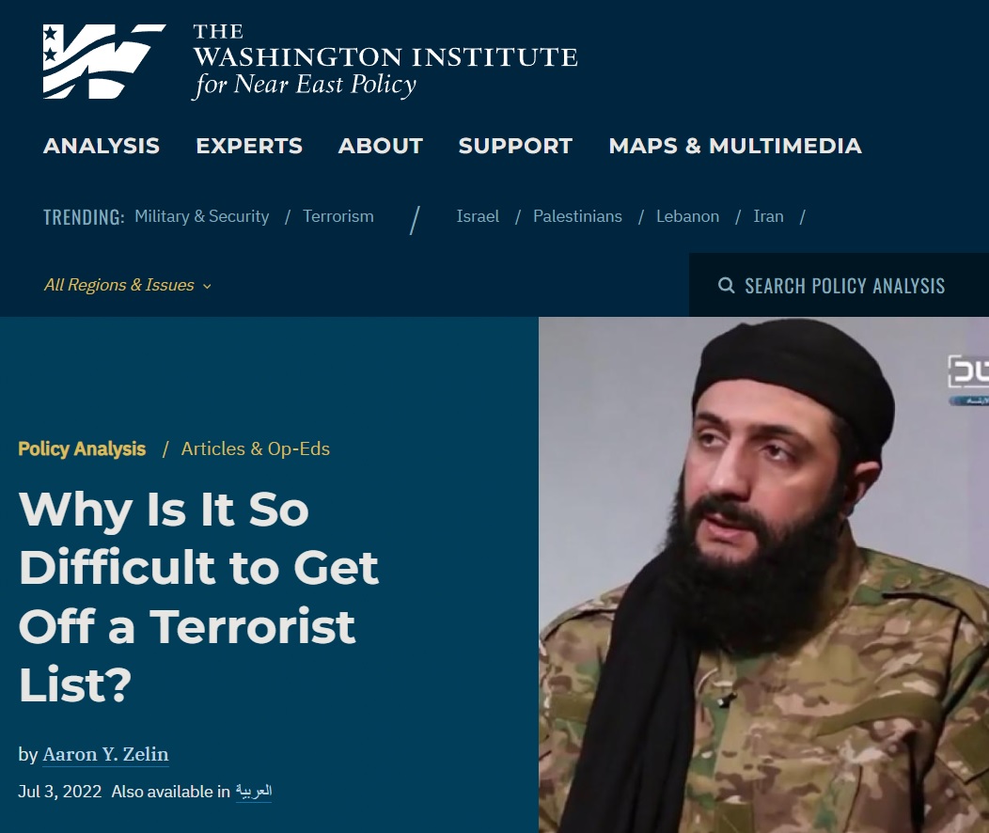Click chevron next to All Regions & Issues
Screen dimensions: 989x833
click(x=207, y=286)
